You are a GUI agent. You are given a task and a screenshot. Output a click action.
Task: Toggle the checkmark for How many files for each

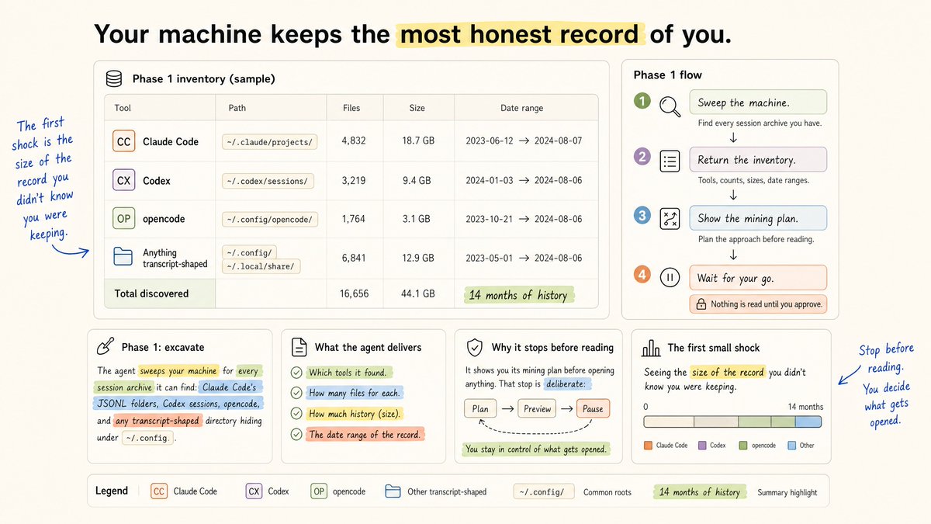click(296, 393)
